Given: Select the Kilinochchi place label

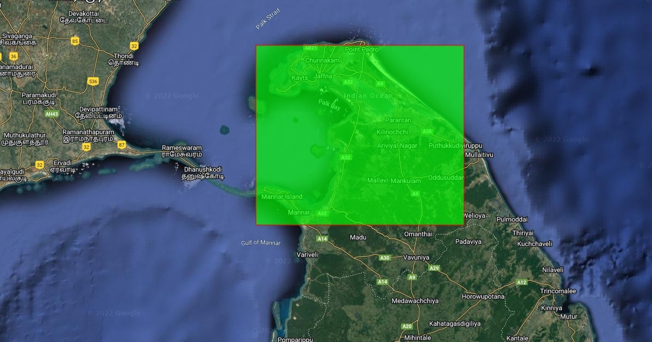Looking at the screenshot, I should pos(392,132).
